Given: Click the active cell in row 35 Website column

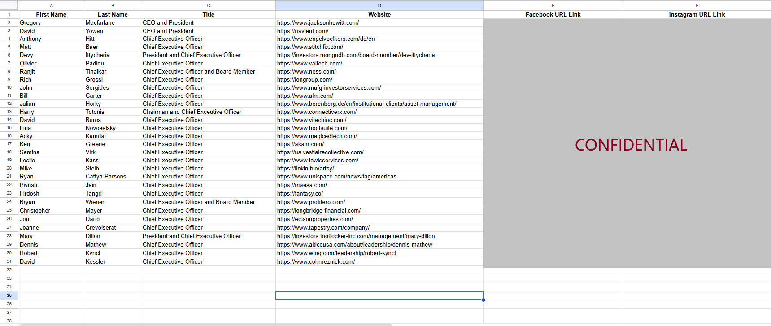Looking at the screenshot, I should [379, 296].
